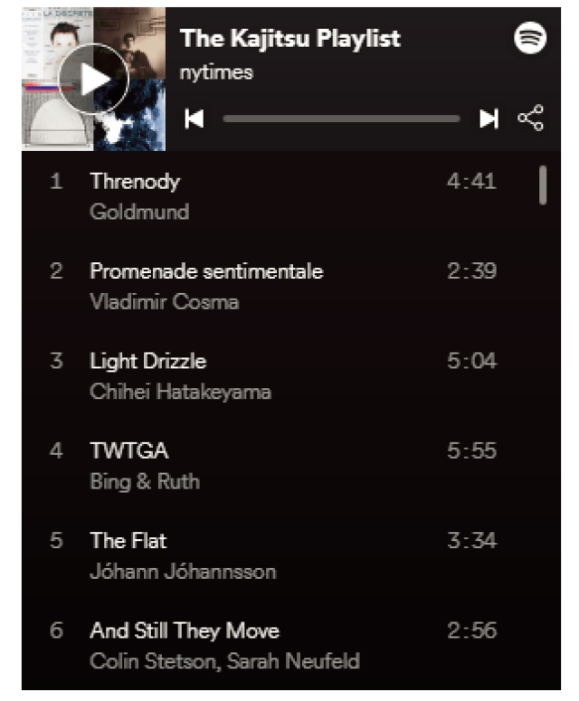Viewport: 579px width, 701px height.
Task: Skip to the previous track
Action: 195,118
